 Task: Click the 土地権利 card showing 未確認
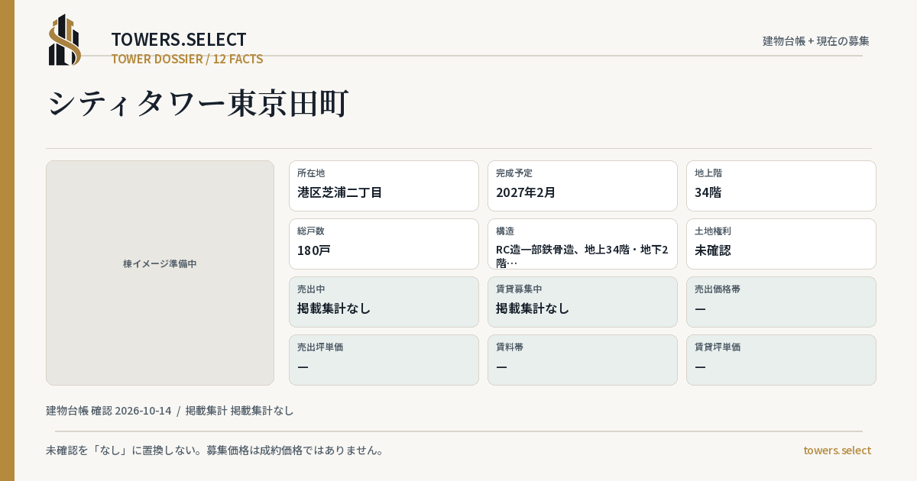tap(781, 244)
